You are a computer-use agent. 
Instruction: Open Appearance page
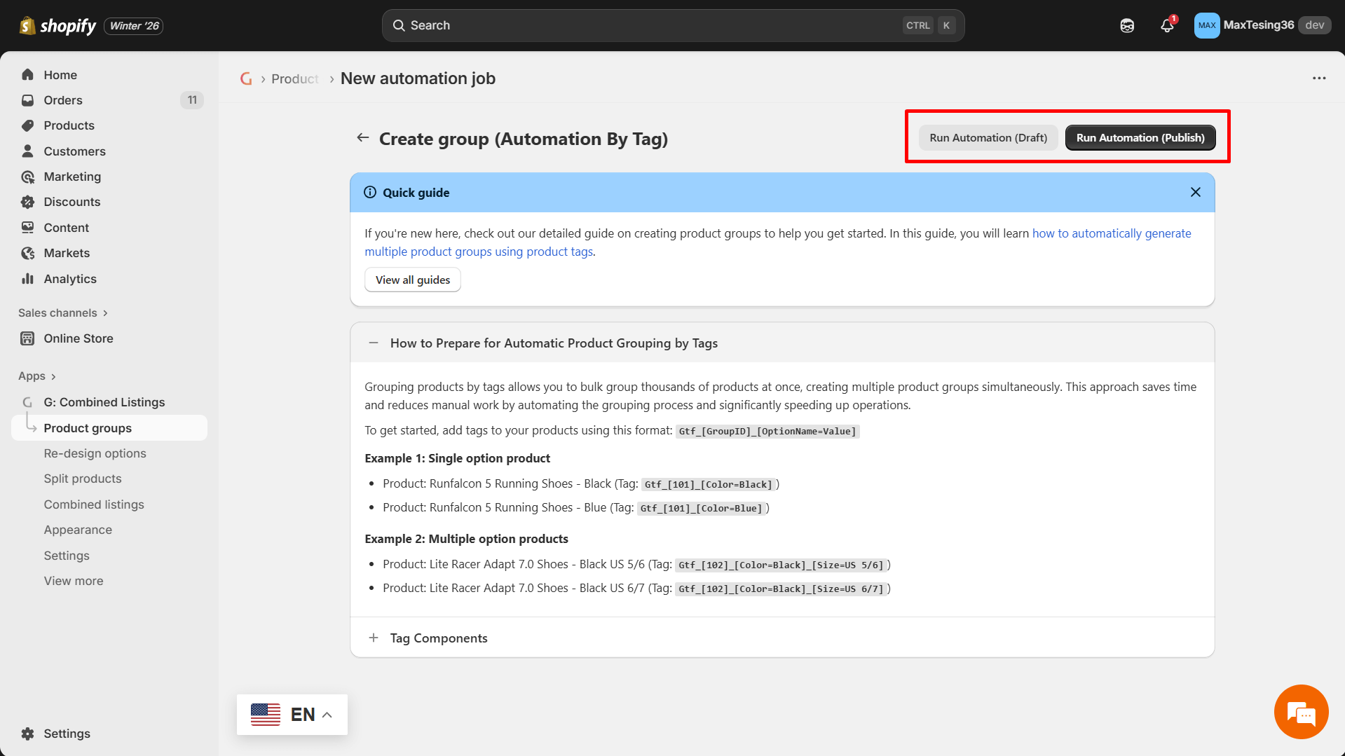point(78,530)
